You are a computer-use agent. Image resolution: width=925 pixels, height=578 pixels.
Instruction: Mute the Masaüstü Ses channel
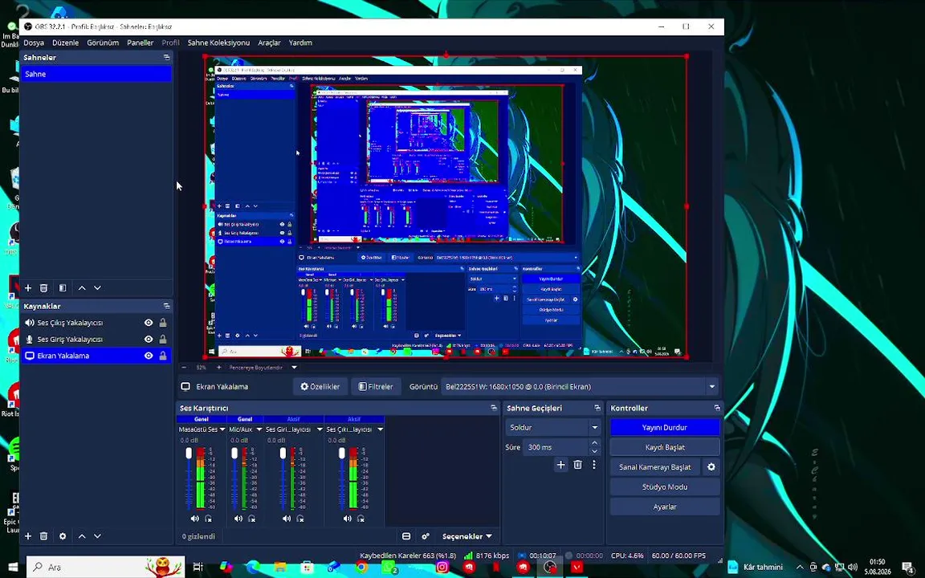(x=194, y=519)
